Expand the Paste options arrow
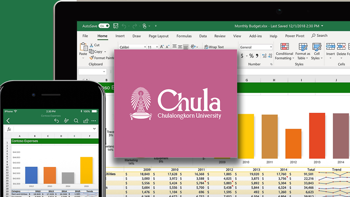350x197 pixels. pyautogui.click(x=83, y=58)
